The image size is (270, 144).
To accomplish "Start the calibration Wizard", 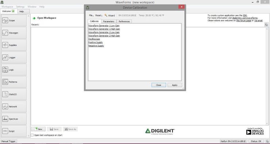I will click(x=110, y=15).
